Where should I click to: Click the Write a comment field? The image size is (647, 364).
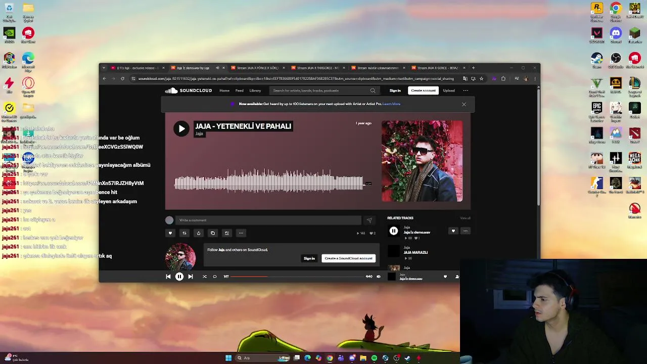(x=268, y=220)
